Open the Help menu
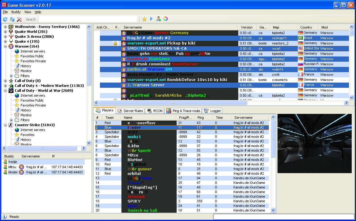Screen dimensions: 356x221 [38, 12]
